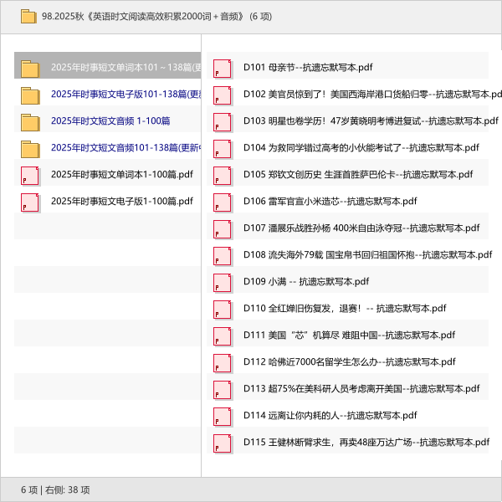Viewport: 502px width, 502px height.
Task: Click the PDF icon for D105 郑钦文创历史
Action: click(222, 175)
